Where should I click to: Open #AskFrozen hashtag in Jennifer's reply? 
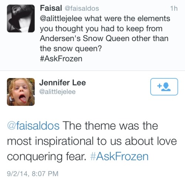[x=119, y=156]
